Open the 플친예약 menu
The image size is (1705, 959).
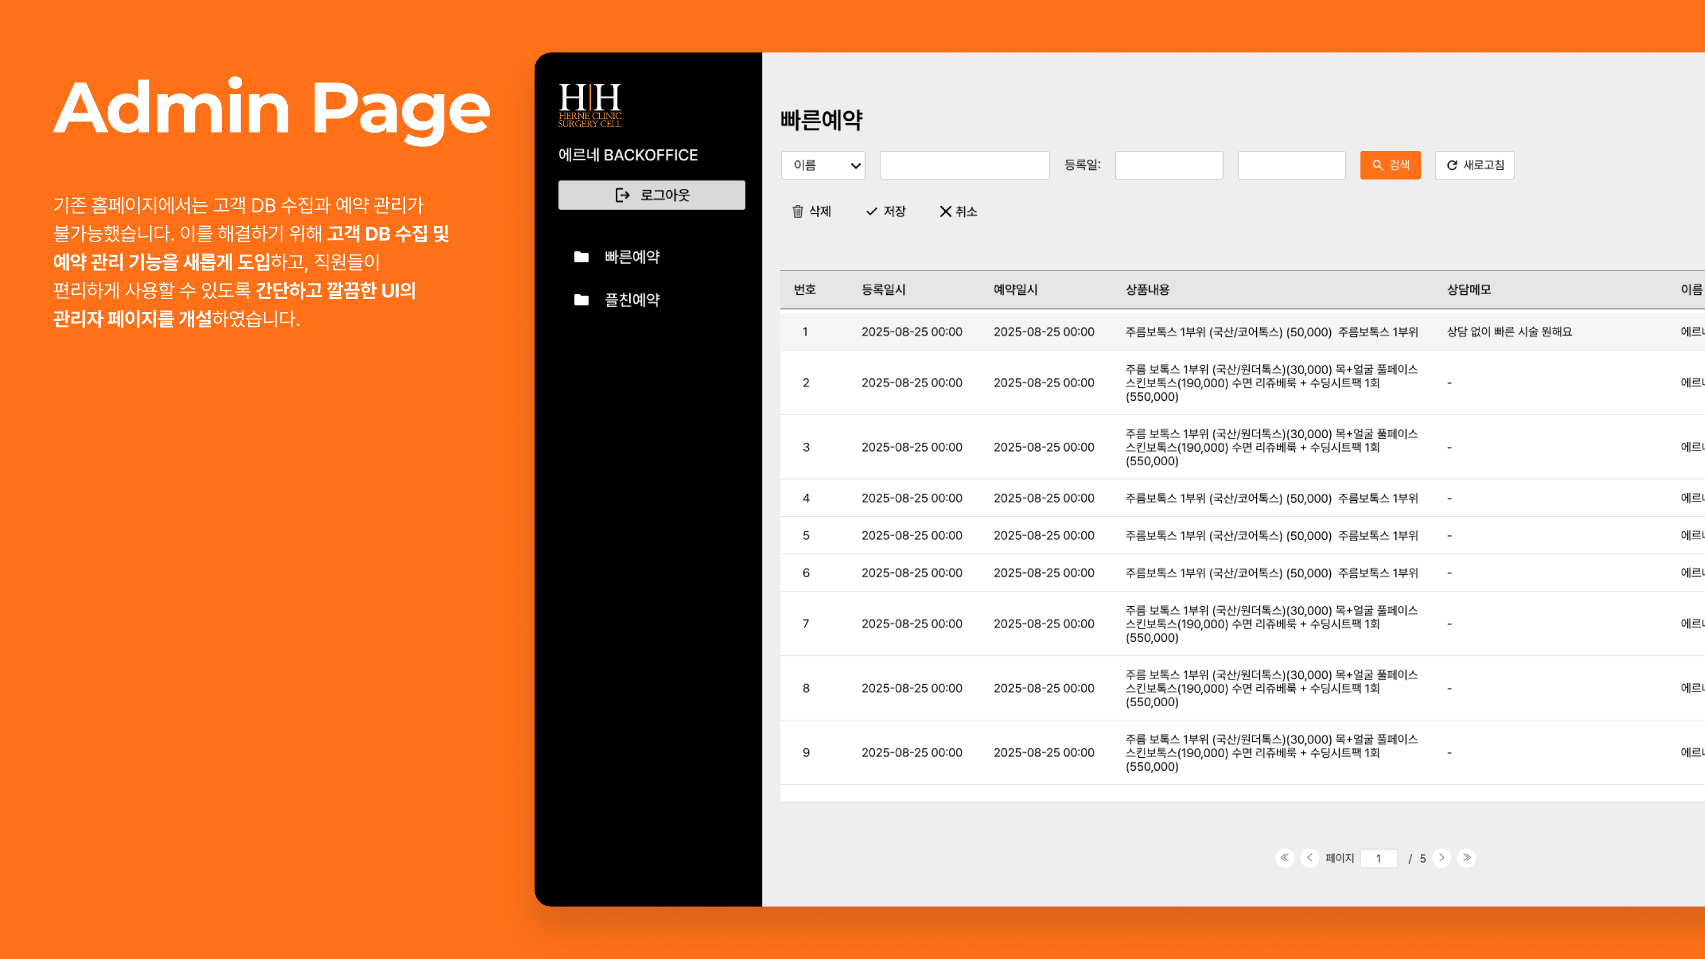632,300
